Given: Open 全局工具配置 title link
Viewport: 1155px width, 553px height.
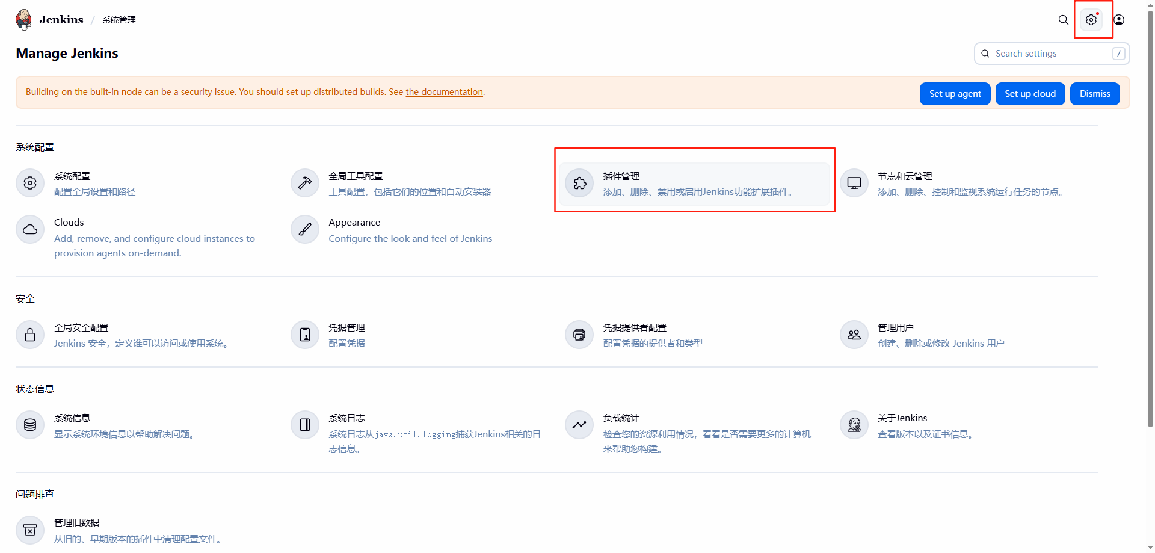Looking at the screenshot, I should (356, 176).
